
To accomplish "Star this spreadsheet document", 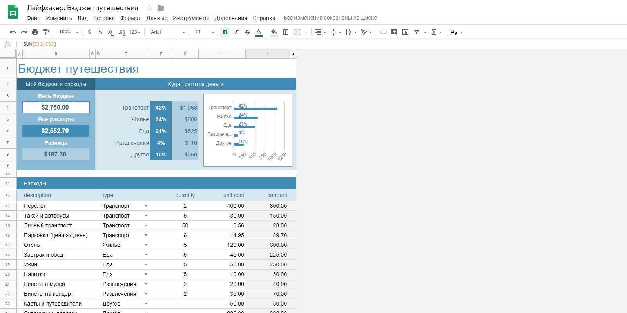I will 149,8.
